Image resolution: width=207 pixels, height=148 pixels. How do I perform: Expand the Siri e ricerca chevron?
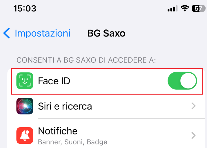click(x=194, y=106)
